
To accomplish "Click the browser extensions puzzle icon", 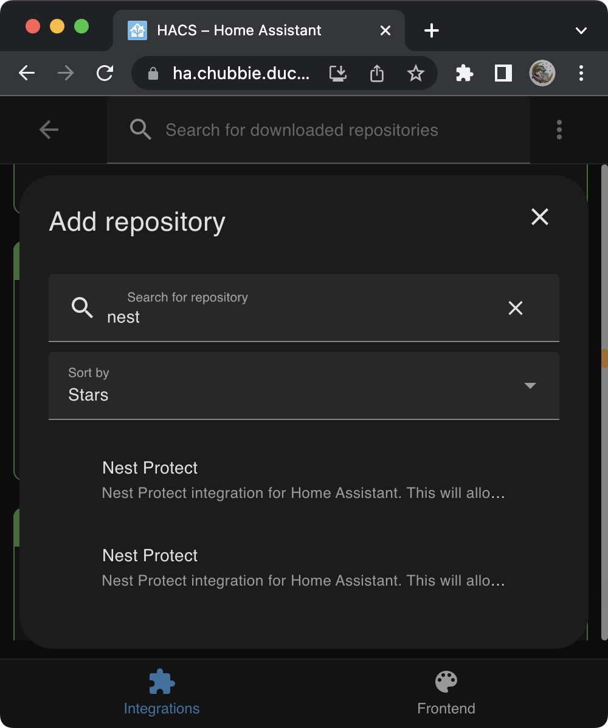I will (x=464, y=73).
